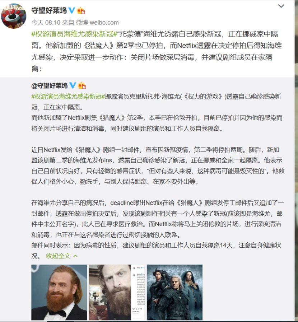Open the 守望好莱坞 profile avatar
The width and height of the screenshot is (298, 322).
pos(14,16)
